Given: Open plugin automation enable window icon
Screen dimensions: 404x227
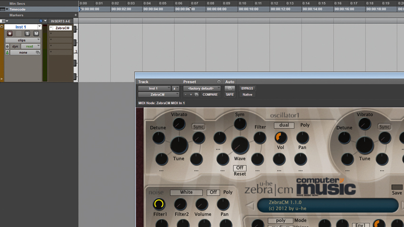Looking at the screenshot, I should pyautogui.click(x=230, y=88).
